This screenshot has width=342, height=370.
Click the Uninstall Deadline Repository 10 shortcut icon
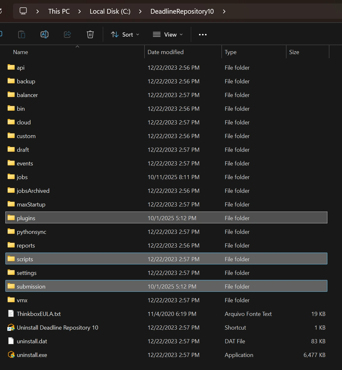[x=11, y=327]
